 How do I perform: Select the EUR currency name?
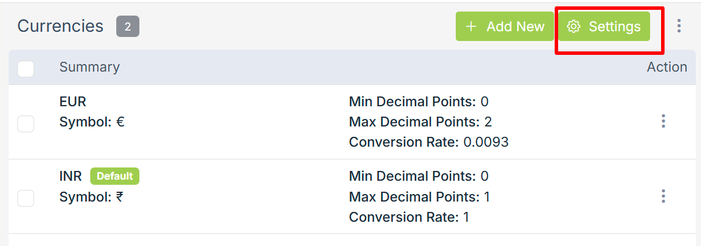(x=73, y=102)
